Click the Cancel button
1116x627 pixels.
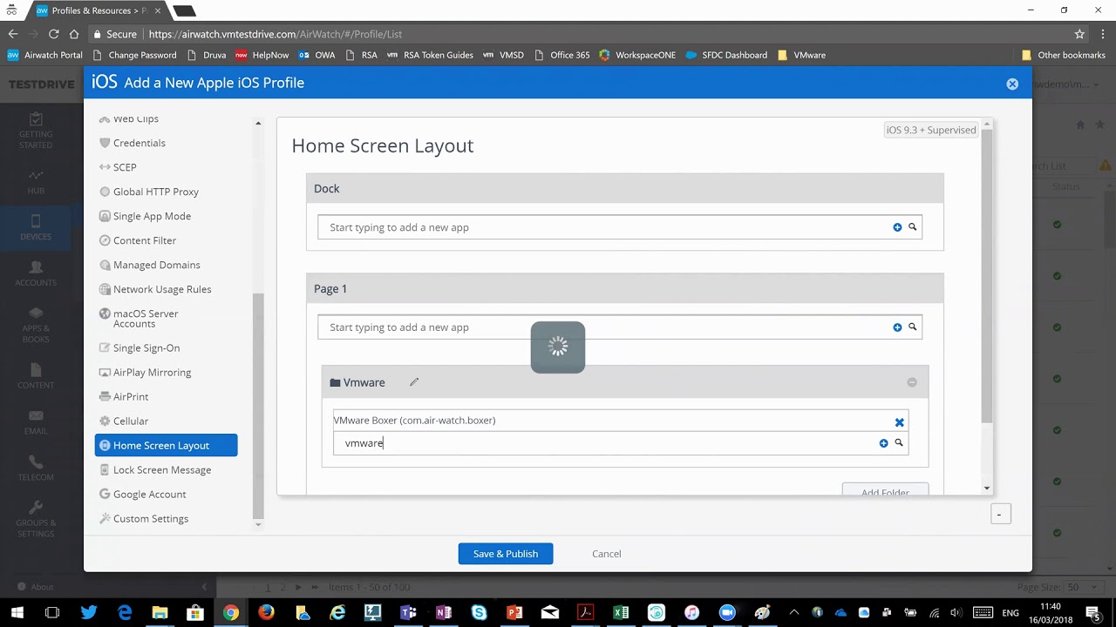[x=607, y=554]
